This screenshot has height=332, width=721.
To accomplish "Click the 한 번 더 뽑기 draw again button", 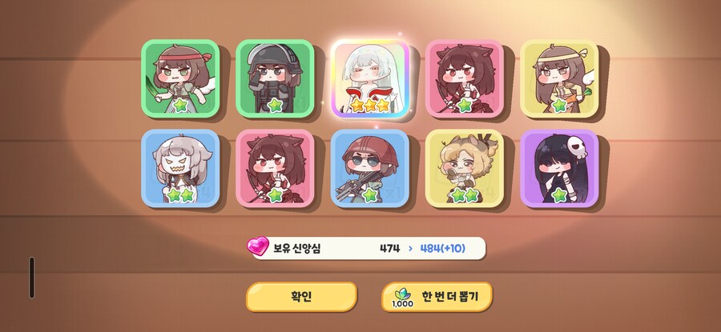I will [437, 297].
